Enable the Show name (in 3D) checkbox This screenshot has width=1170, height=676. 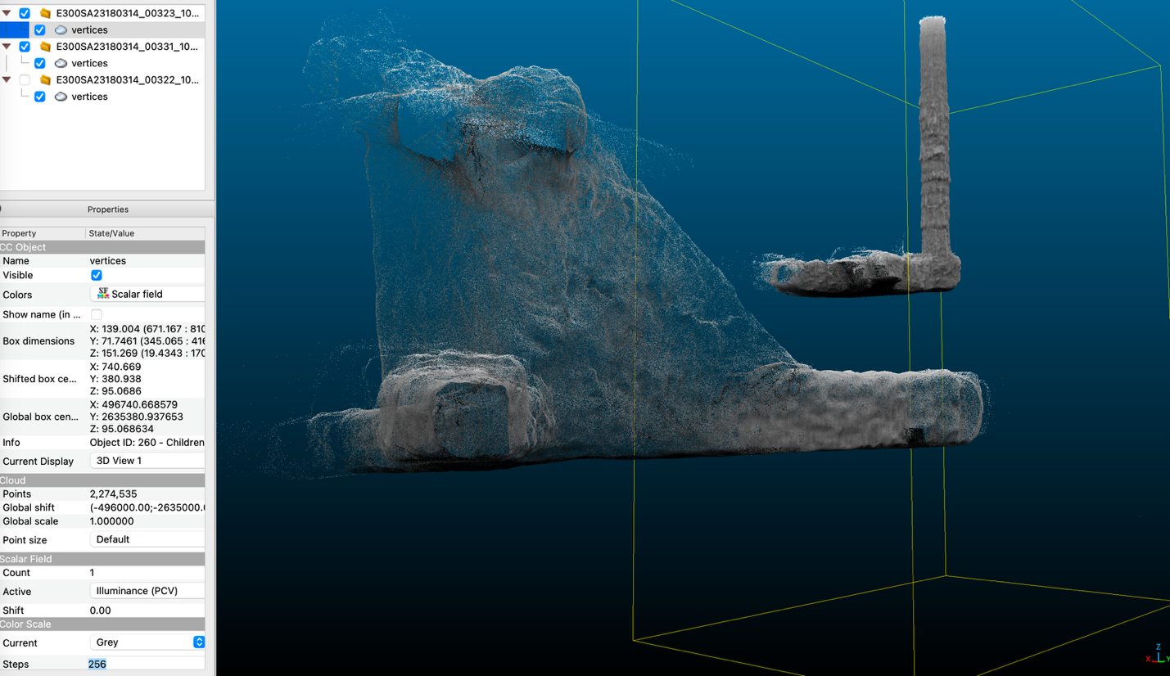pyautogui.click(x=97, y=314)
